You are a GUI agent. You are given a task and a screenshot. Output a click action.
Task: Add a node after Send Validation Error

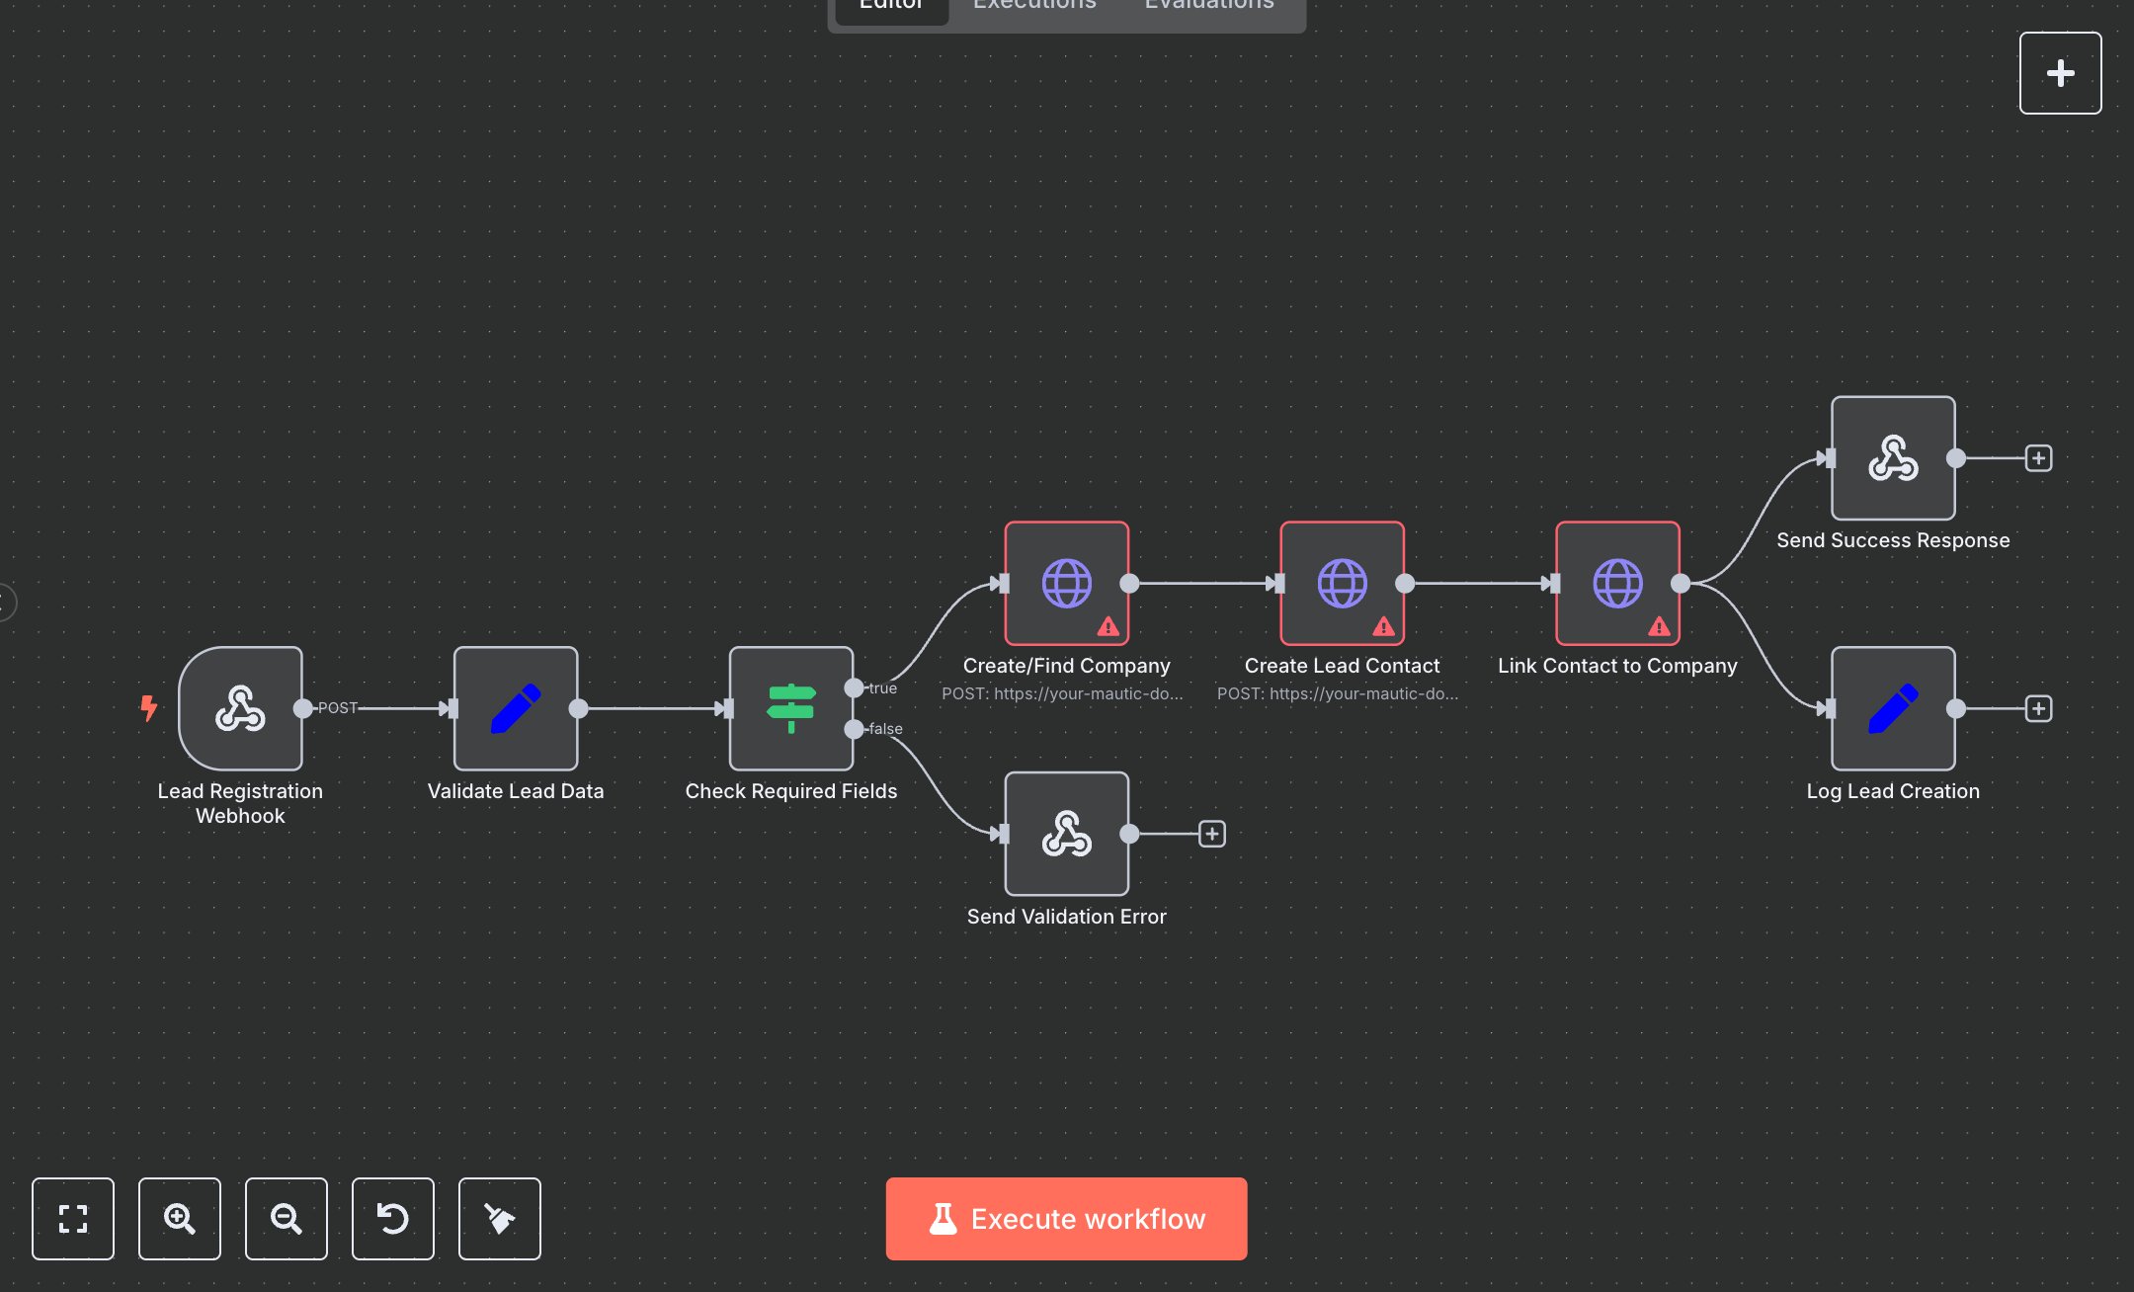coord(1211,833)
